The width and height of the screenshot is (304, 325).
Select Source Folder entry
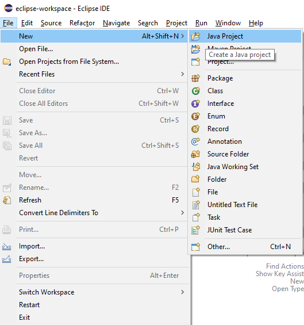(x=245, y=154)
